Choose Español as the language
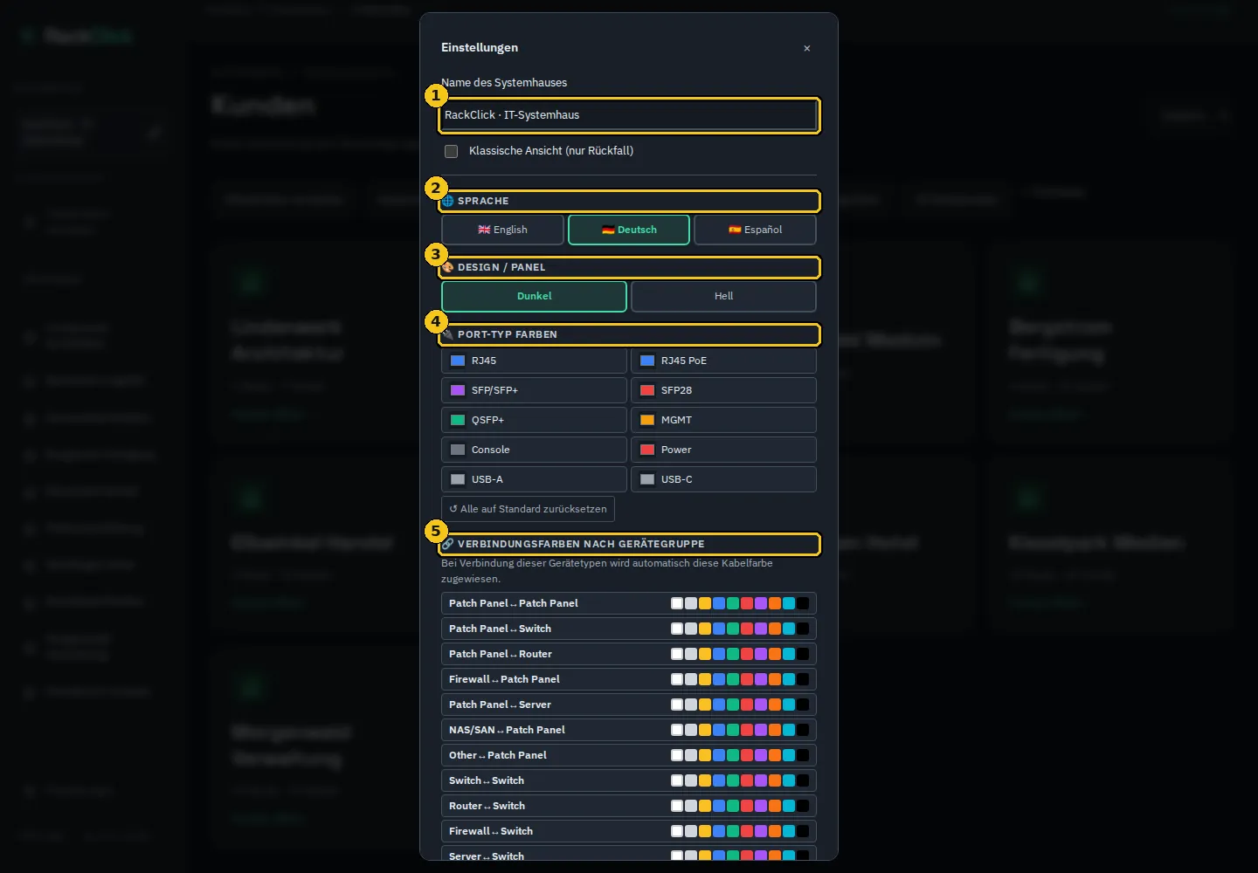This screenshot has height=873, width=1258. point(755,230)
